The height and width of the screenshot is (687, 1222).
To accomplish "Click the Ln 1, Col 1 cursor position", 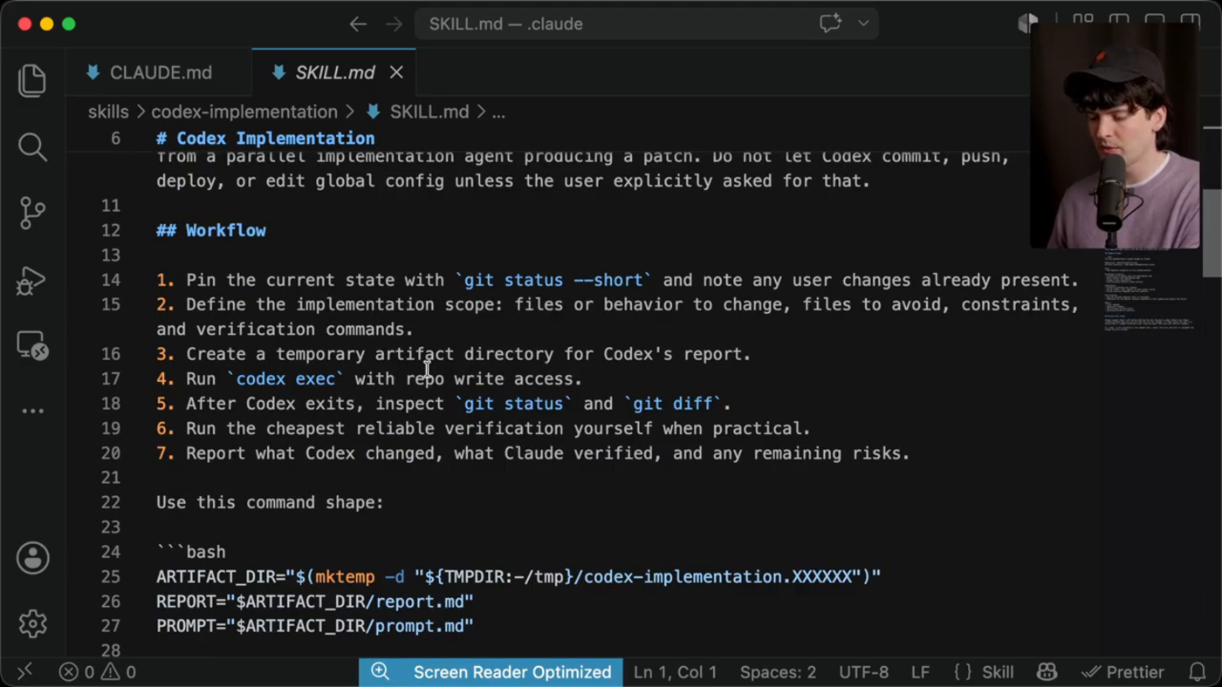I will [675, 671].
